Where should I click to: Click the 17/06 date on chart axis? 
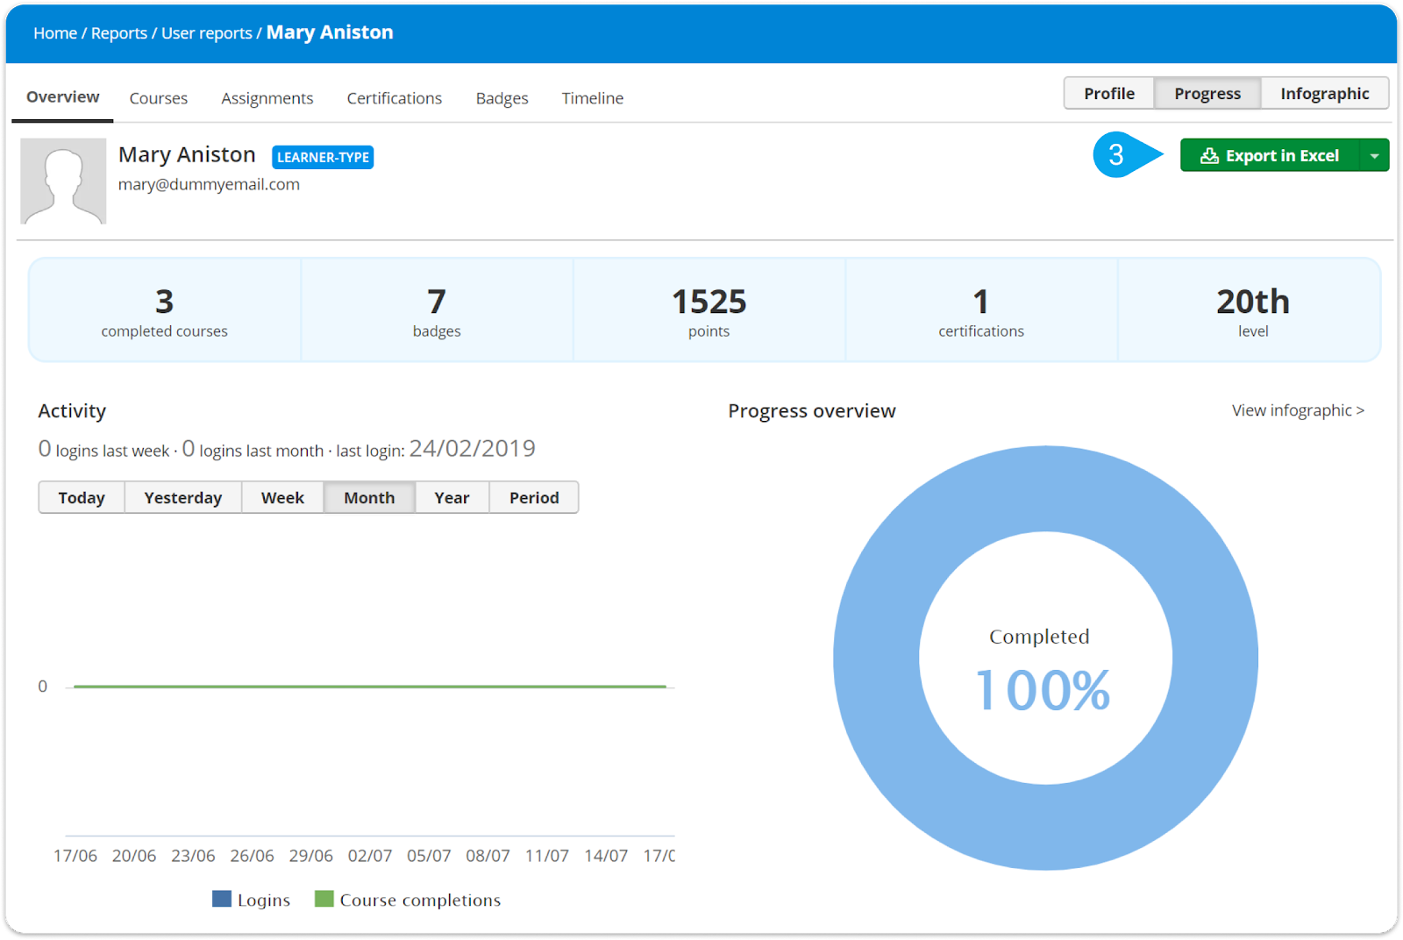coord(75,855)
